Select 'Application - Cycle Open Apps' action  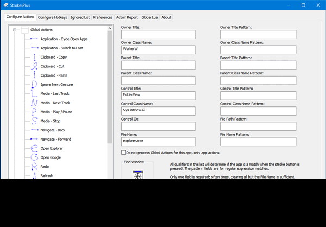click(64, 39)
